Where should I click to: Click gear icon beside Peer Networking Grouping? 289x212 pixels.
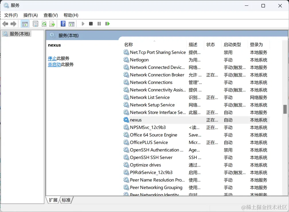(x=126, y=187)
